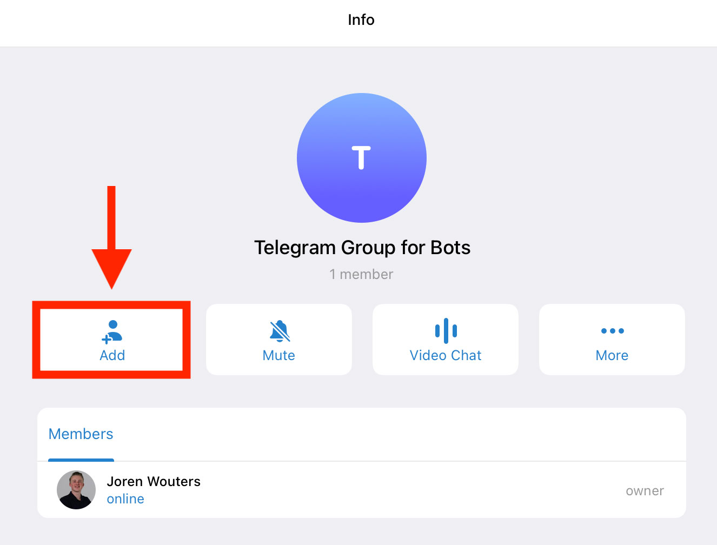Click the online status text
The height and width of the screenshot is (545, 717).
tap(125, 499)
